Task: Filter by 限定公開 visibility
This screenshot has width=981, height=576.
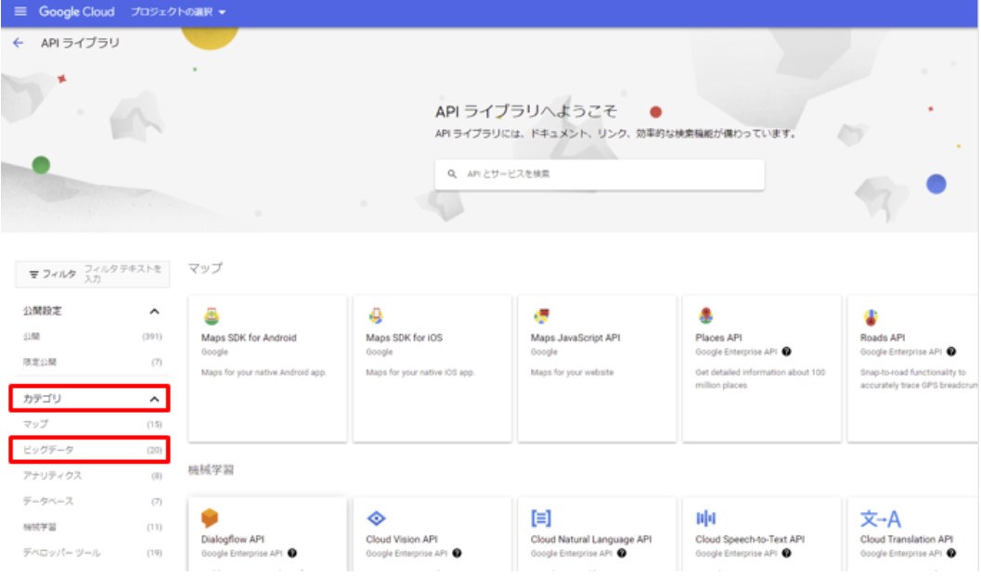Action: tap(92, 362)
